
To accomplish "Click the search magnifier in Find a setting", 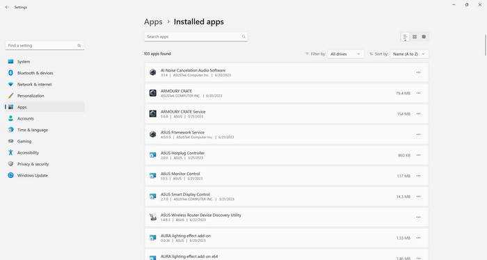I will click(x=79, y=46).
